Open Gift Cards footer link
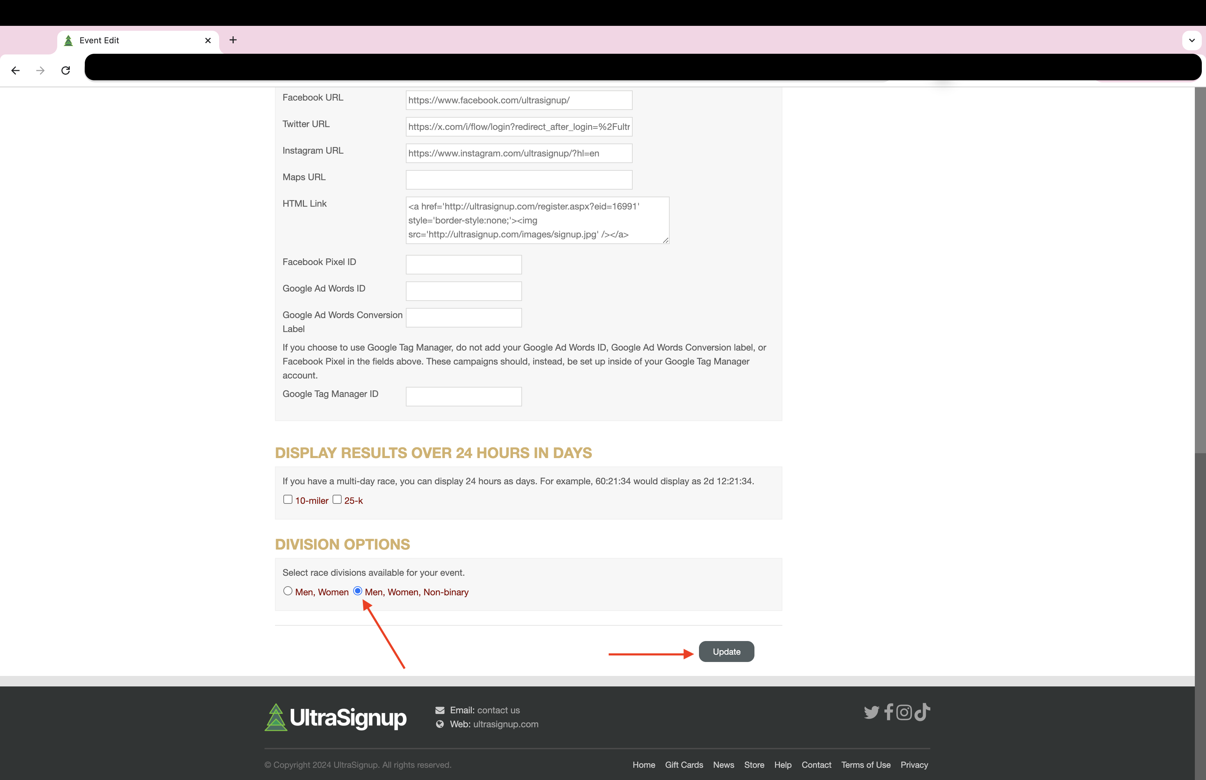 coord(684,765)
